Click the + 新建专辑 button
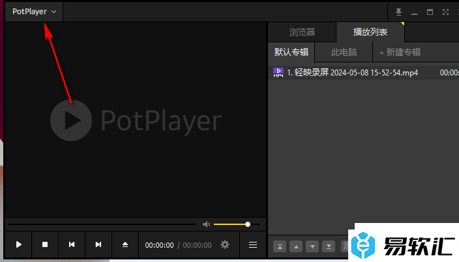This screenshot has height=262, width=459. [400, 52]
